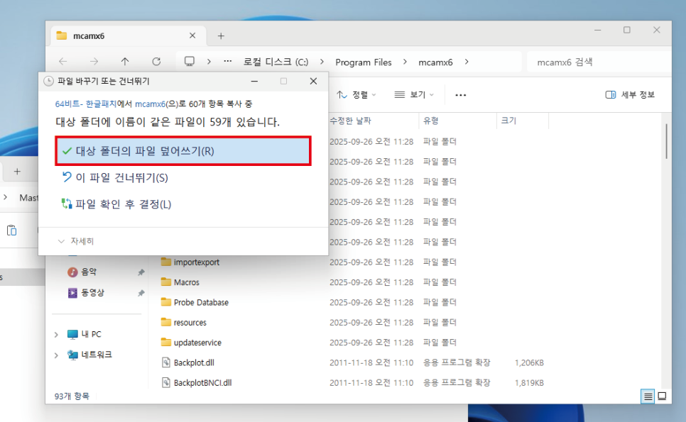Switch to details list view icon in status bar

[648, 396]
